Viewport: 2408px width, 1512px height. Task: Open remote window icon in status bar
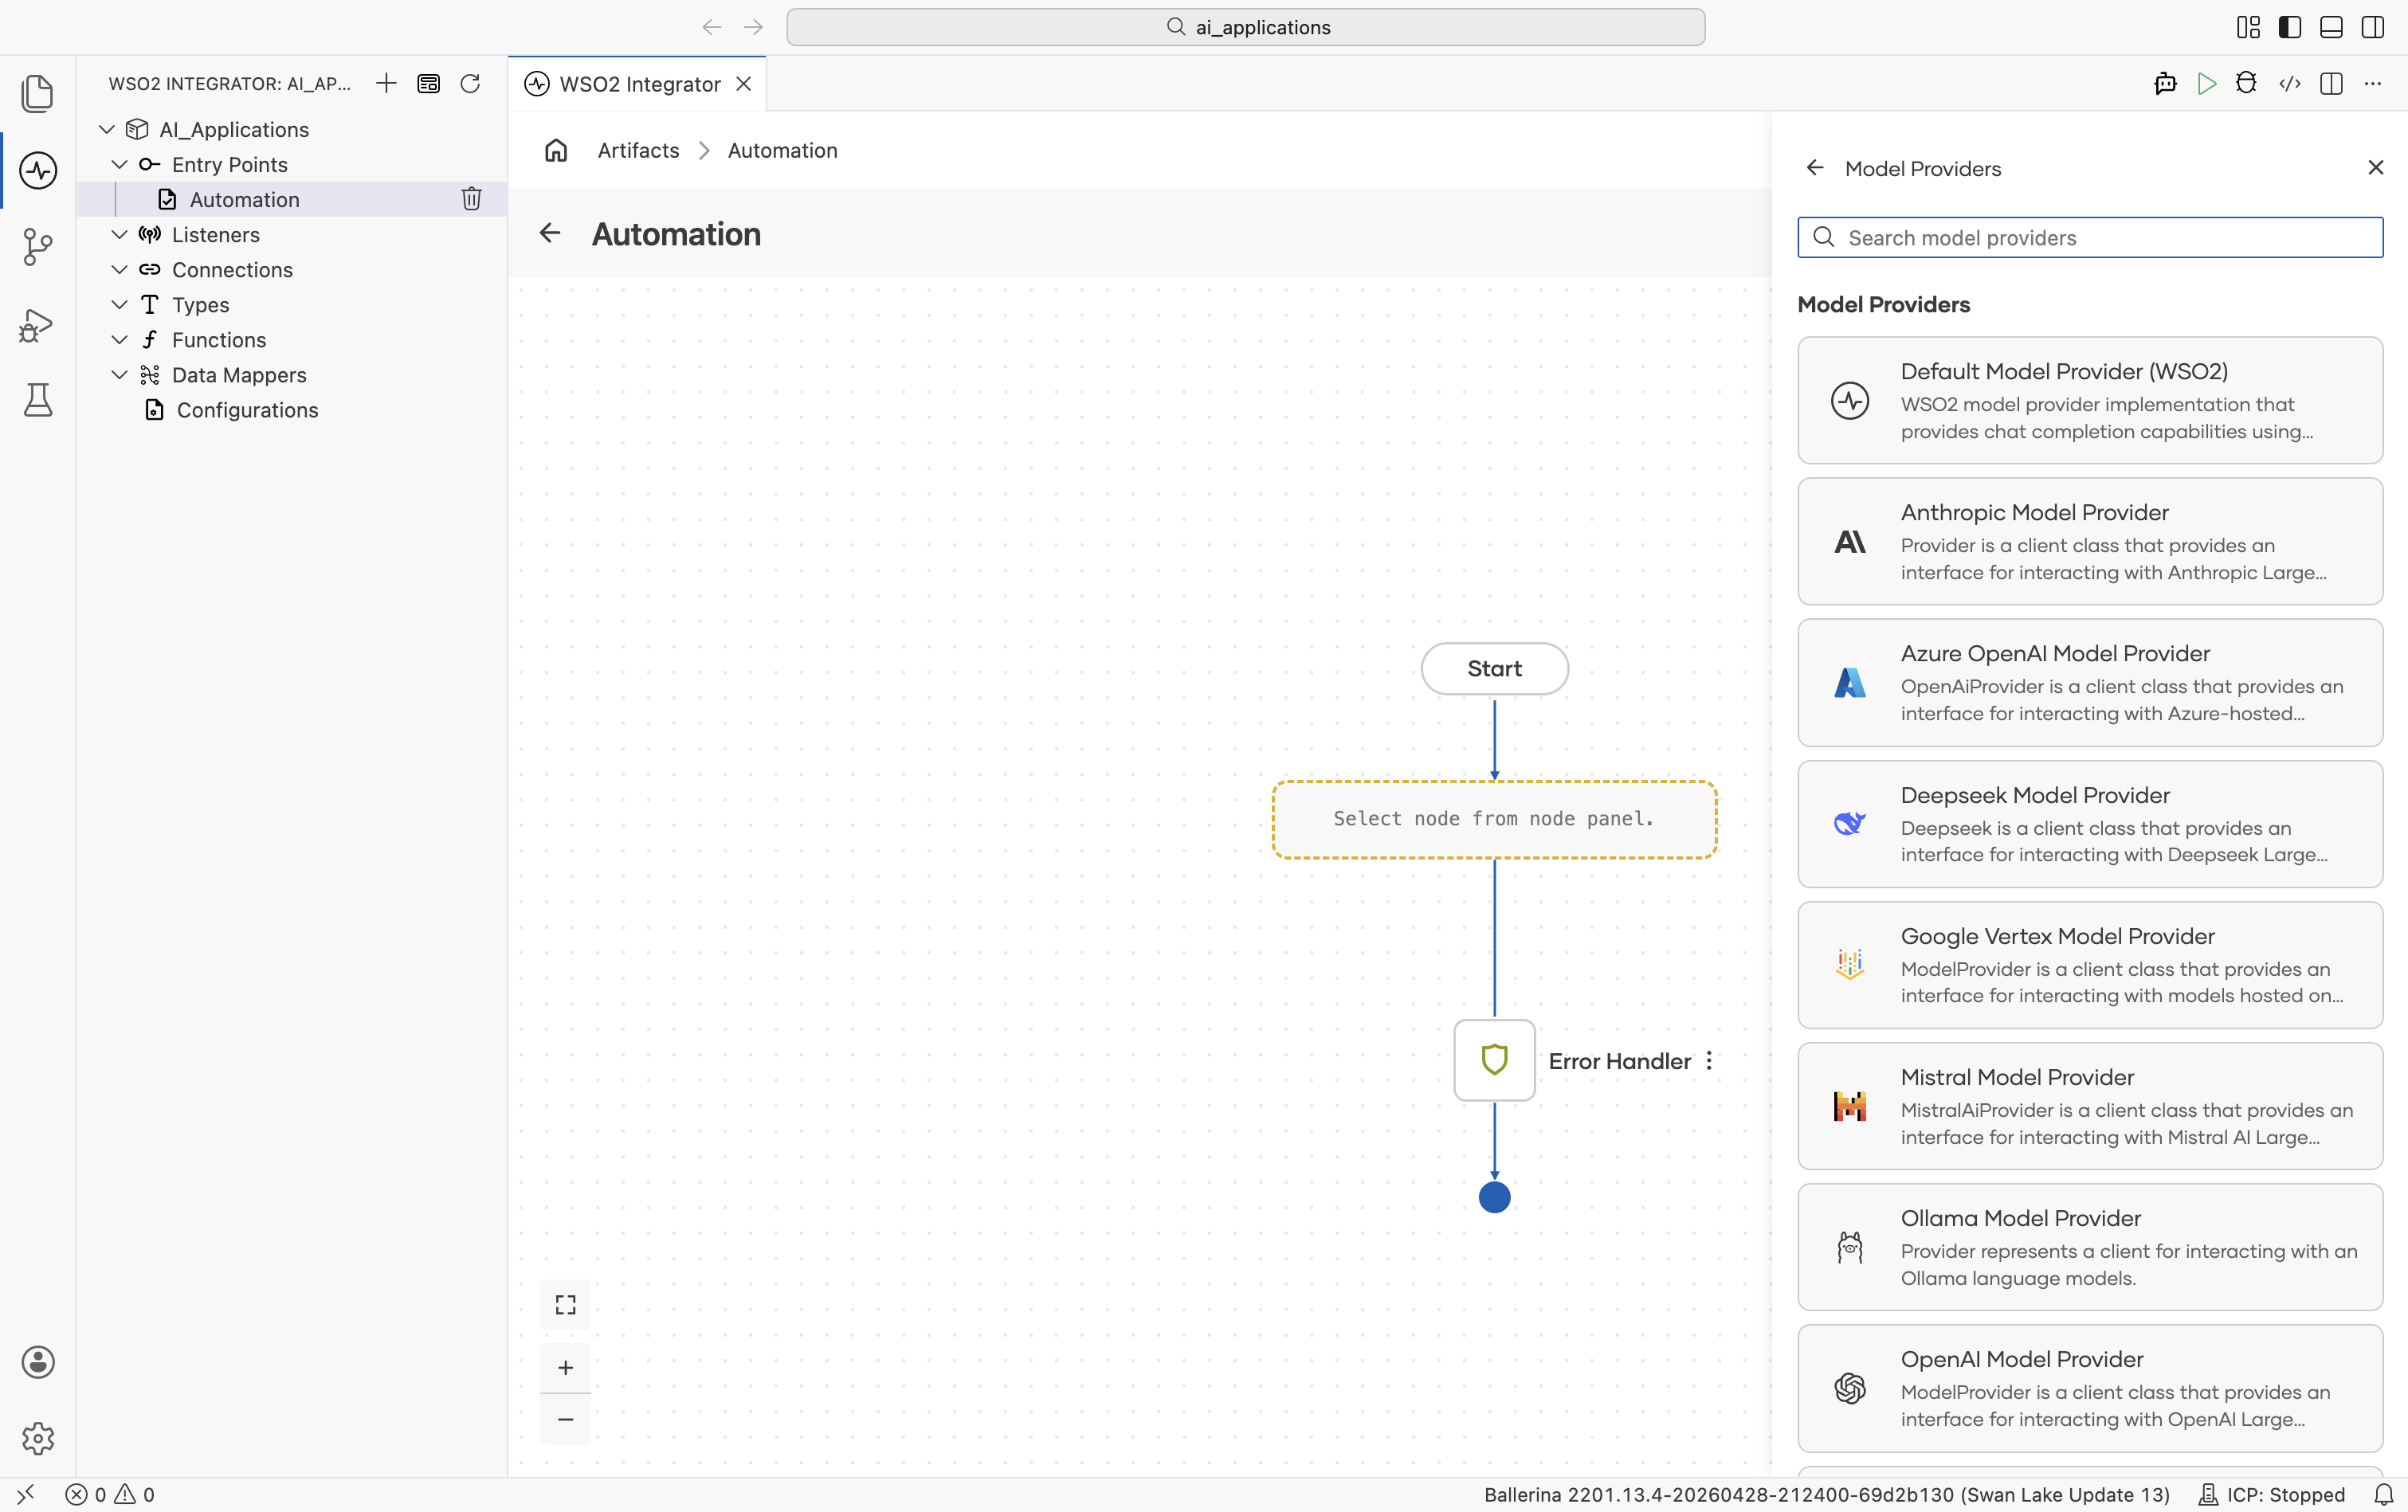(26, 1494)
